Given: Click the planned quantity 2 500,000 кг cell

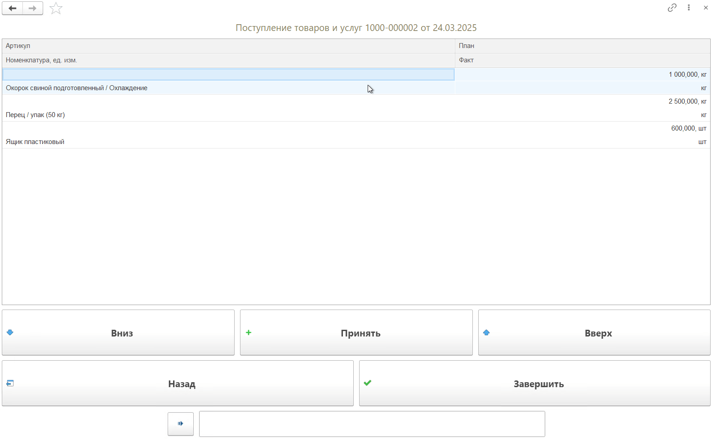Looking at the screenshot, I should coord(687,101).
